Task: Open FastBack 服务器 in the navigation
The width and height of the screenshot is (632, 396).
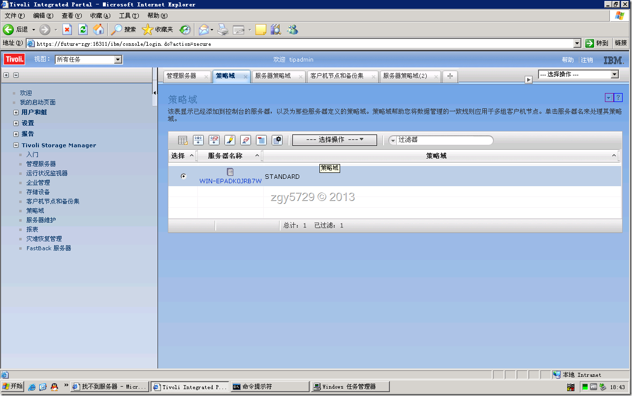Action: coord(49,248)
